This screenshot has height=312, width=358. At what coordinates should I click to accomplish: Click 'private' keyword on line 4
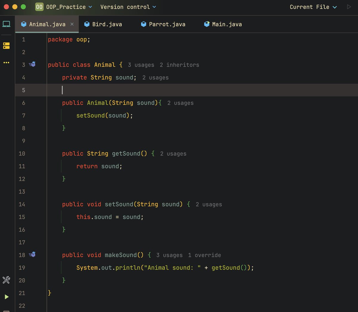[x=74, y=78]
